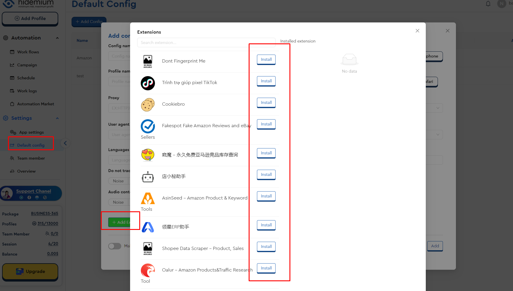Click the Cookiebro cookie icon
513x291 pixels.
(148, 105)
